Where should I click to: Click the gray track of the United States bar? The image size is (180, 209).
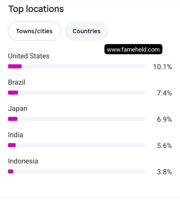click(x=83, y=66)
